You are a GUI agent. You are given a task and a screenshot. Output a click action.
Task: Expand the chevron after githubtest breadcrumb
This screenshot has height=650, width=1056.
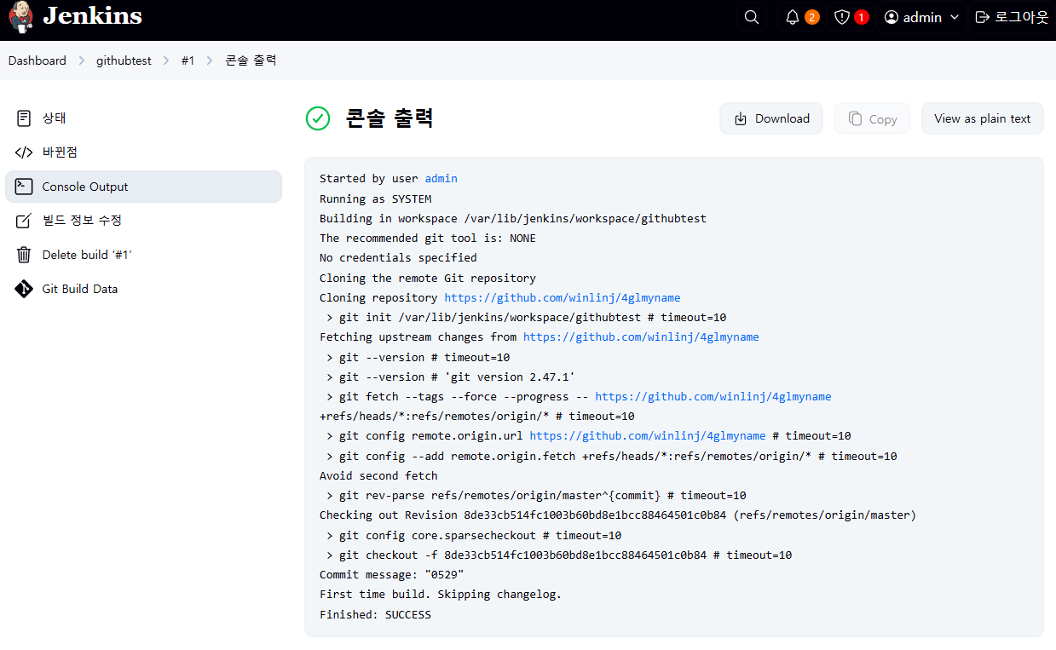pyautogui.click(x=167, y=60)
